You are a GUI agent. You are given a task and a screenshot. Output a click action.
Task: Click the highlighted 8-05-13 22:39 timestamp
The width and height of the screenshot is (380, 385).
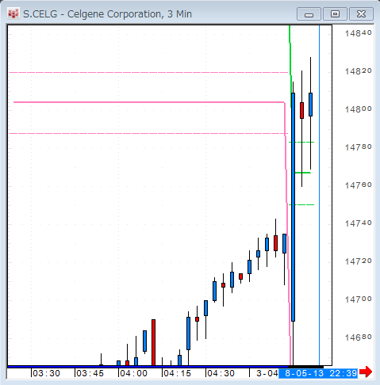[x=318, y=373]
